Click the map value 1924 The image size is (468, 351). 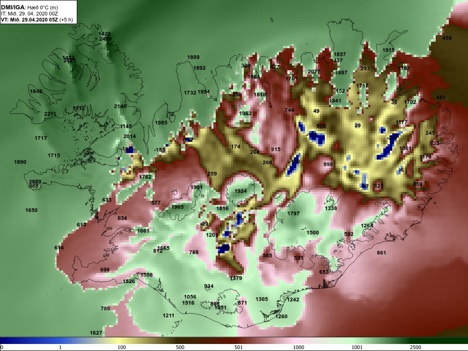pos(241,191)
